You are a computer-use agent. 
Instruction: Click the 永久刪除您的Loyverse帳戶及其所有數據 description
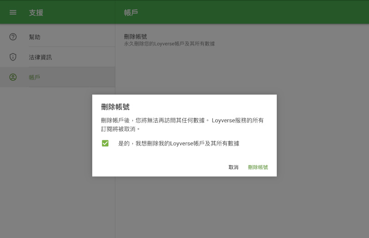[169, 44]
